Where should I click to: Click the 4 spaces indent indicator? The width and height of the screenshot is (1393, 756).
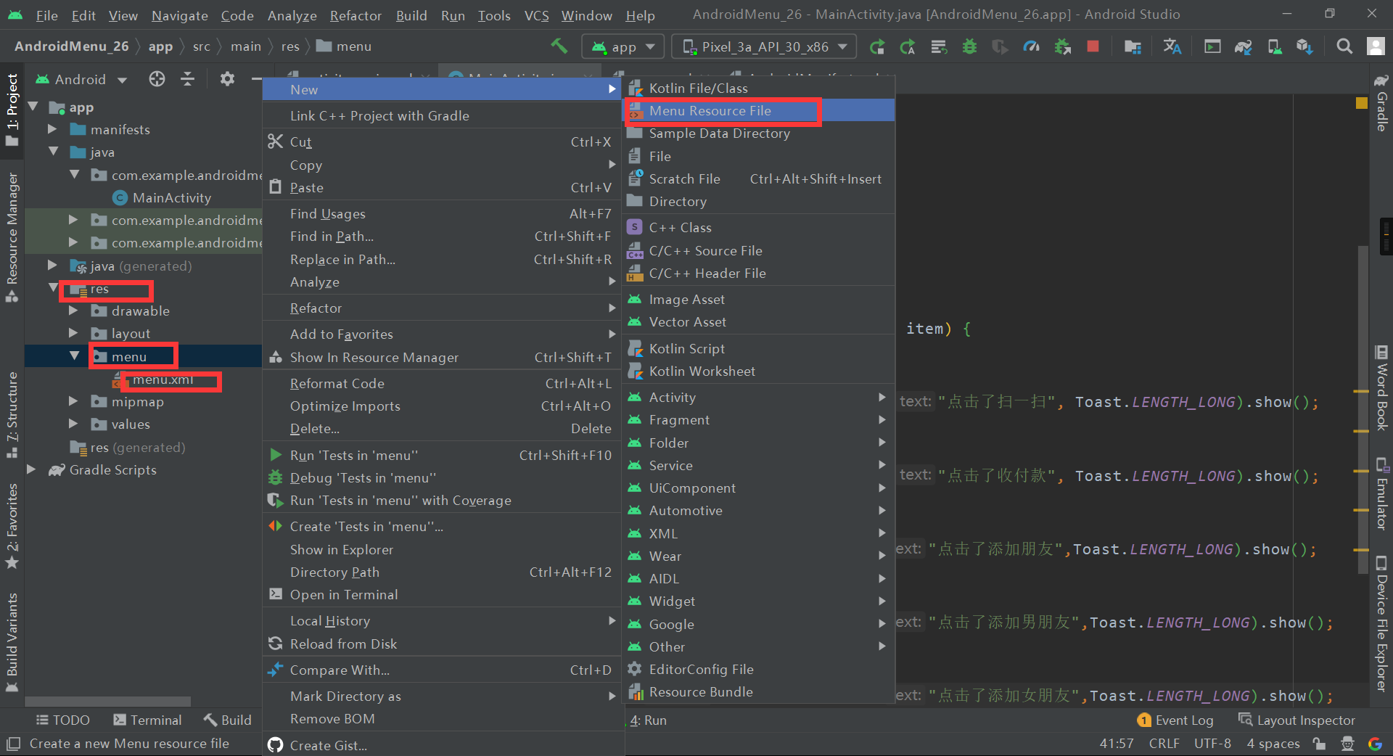[x=1273, y=744]
